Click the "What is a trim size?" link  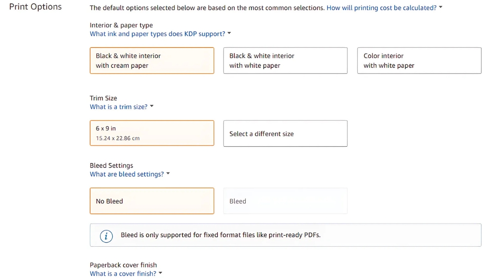point(119,106)
